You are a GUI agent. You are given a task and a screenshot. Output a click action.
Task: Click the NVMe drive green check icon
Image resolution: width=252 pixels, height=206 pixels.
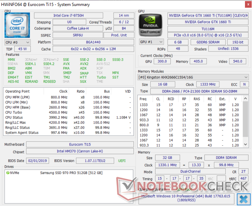[x=8, y=173]
